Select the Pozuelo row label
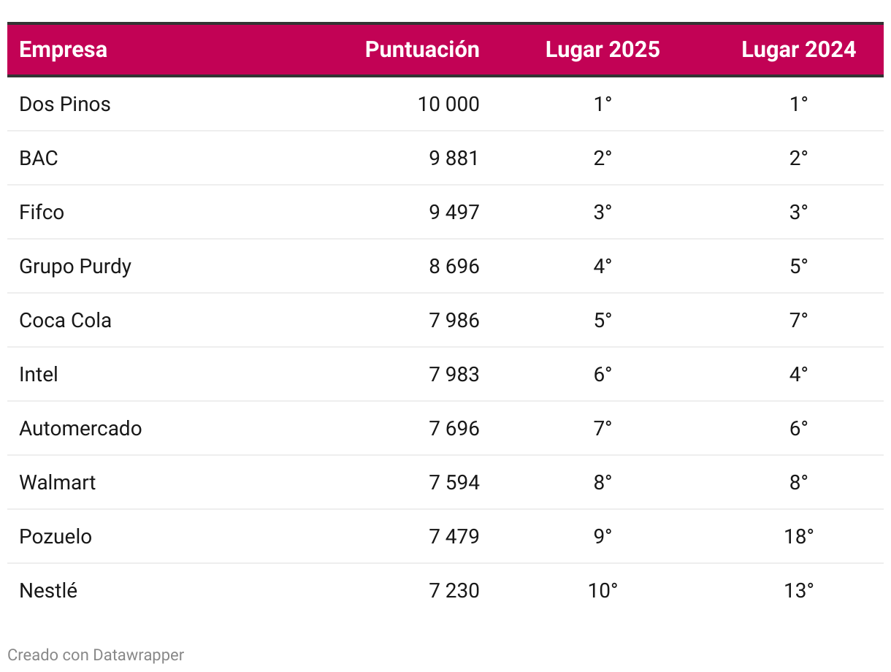The image size is (891, 672). (x=56, y=537)
